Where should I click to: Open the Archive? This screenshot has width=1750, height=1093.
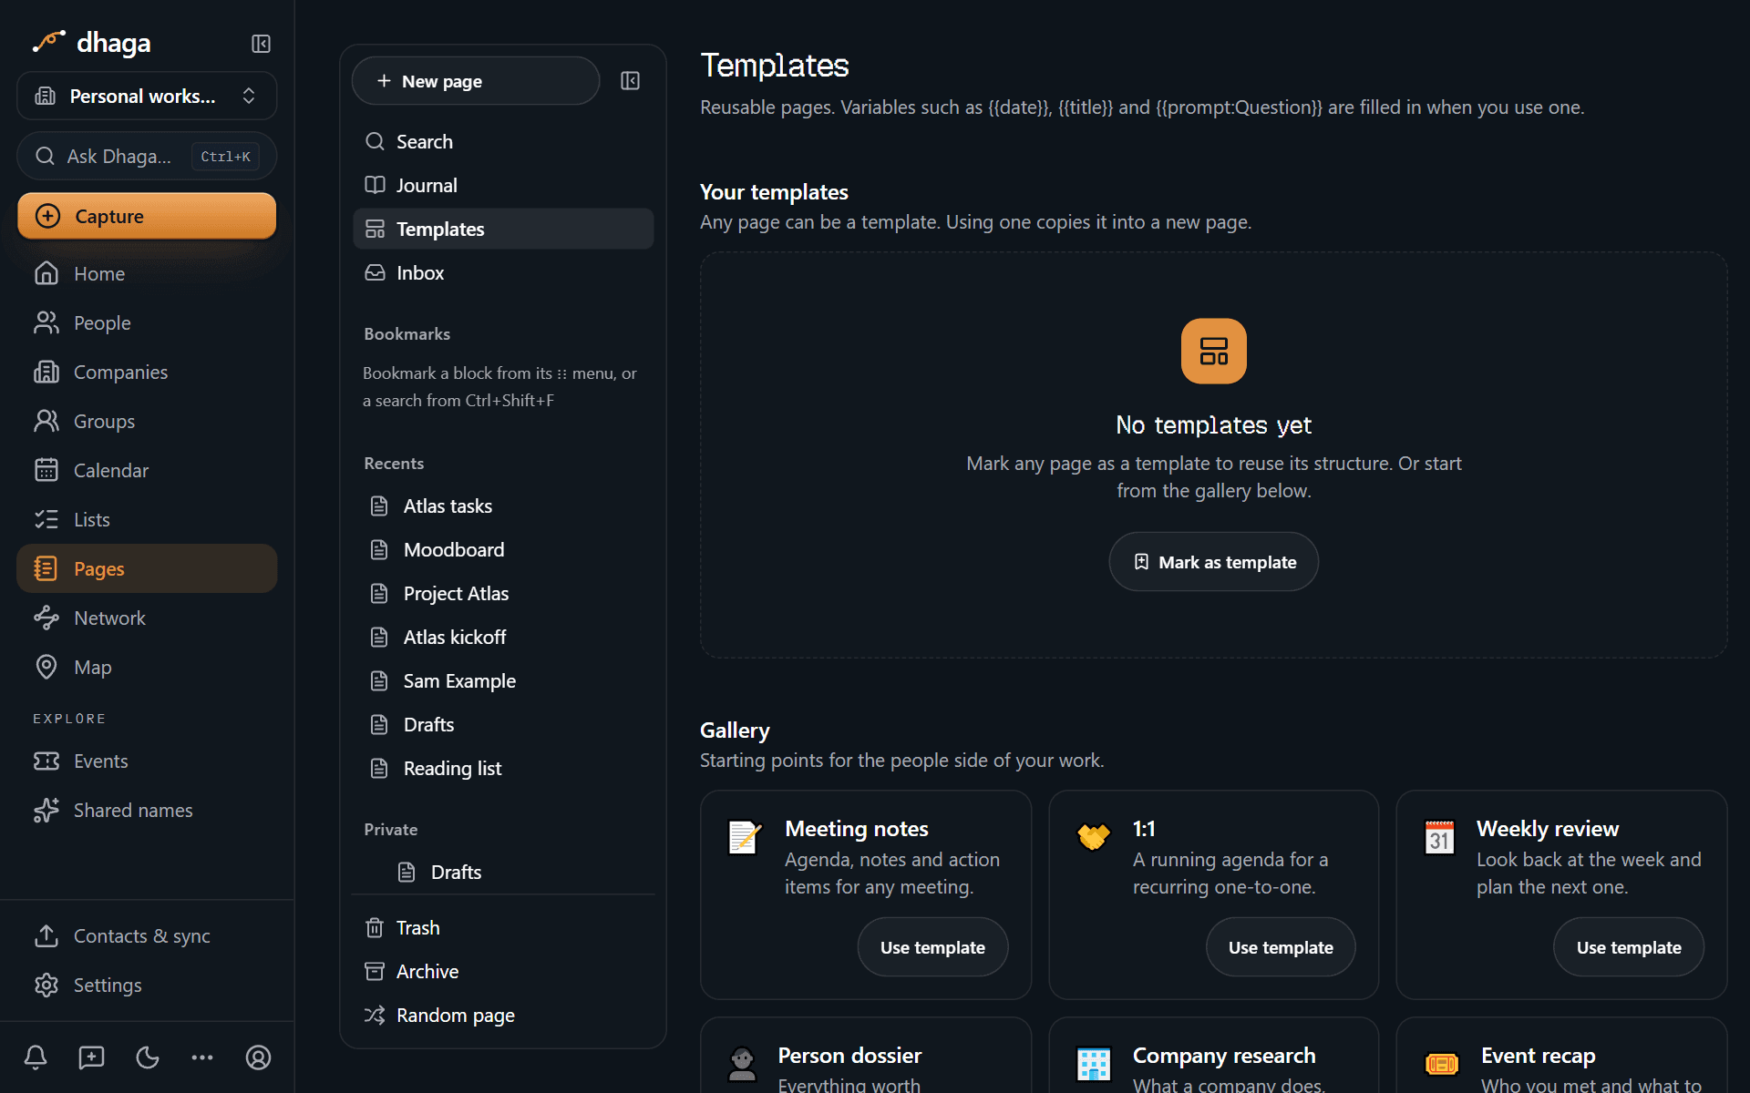coord(503,971)
